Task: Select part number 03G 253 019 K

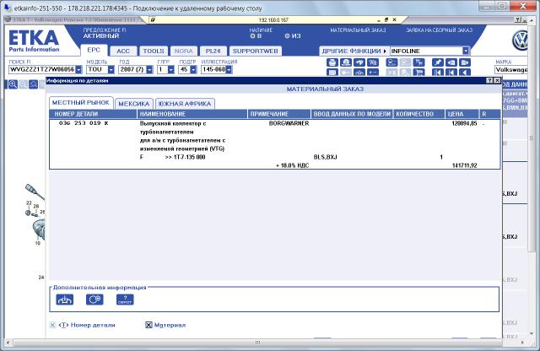Action: coord(84,123)
